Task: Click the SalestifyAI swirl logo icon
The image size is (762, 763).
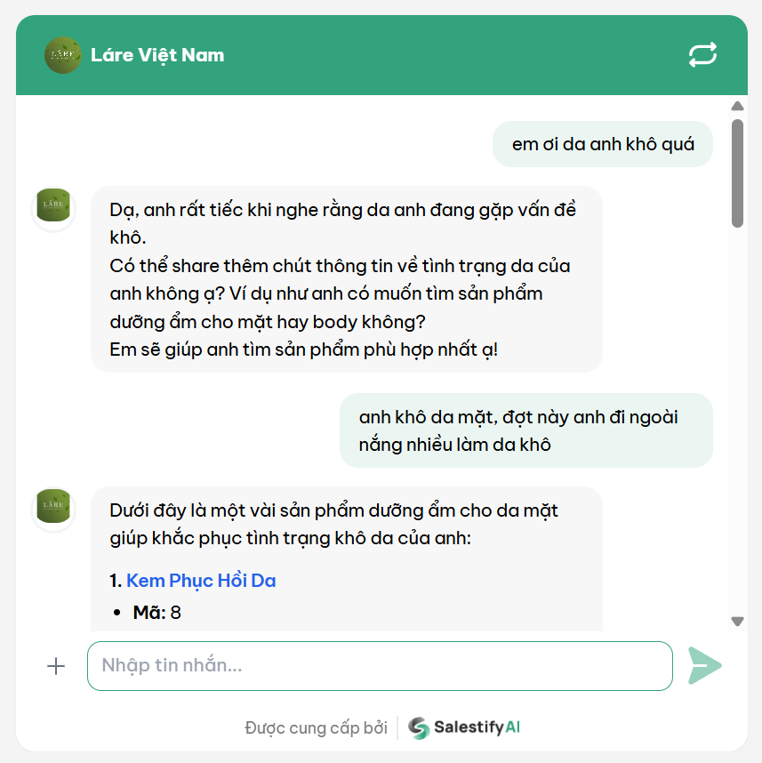Action: pos(419,728)
